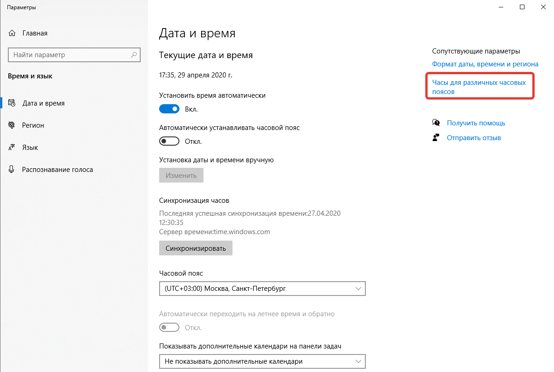Click the Сопутствующие параметры heading

[x=476, y=51]
